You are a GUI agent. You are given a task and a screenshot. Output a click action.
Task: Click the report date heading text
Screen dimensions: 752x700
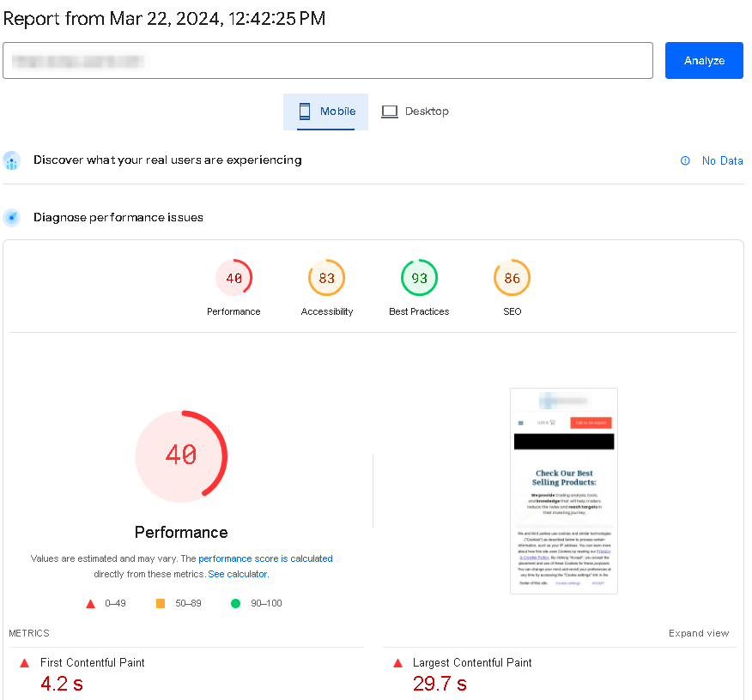point(164,19)
